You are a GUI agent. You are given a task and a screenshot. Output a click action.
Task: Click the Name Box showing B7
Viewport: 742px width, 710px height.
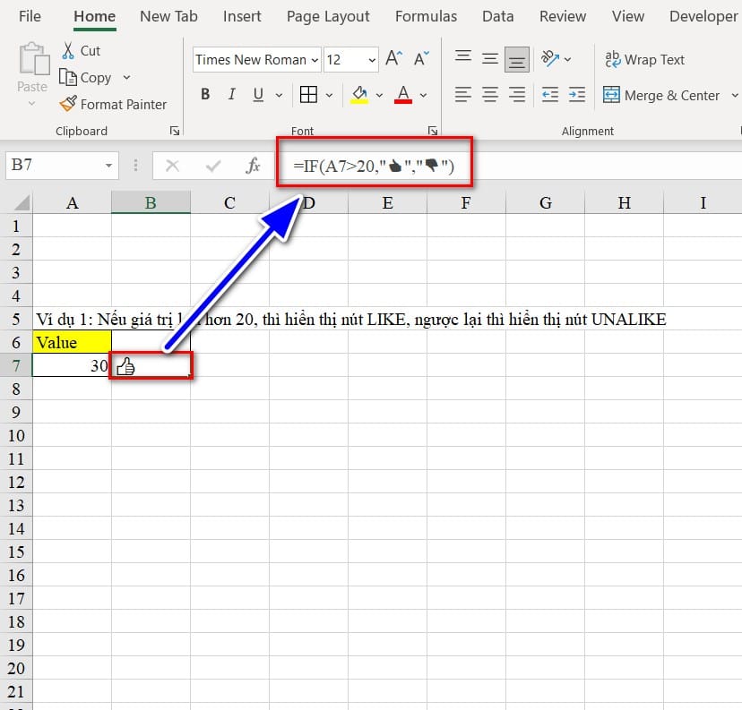pyautogui.click(x=62, y=165)
